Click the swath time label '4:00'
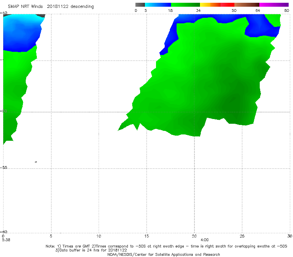This screenshot has height=257, width=293. click(x=204, y=240)
